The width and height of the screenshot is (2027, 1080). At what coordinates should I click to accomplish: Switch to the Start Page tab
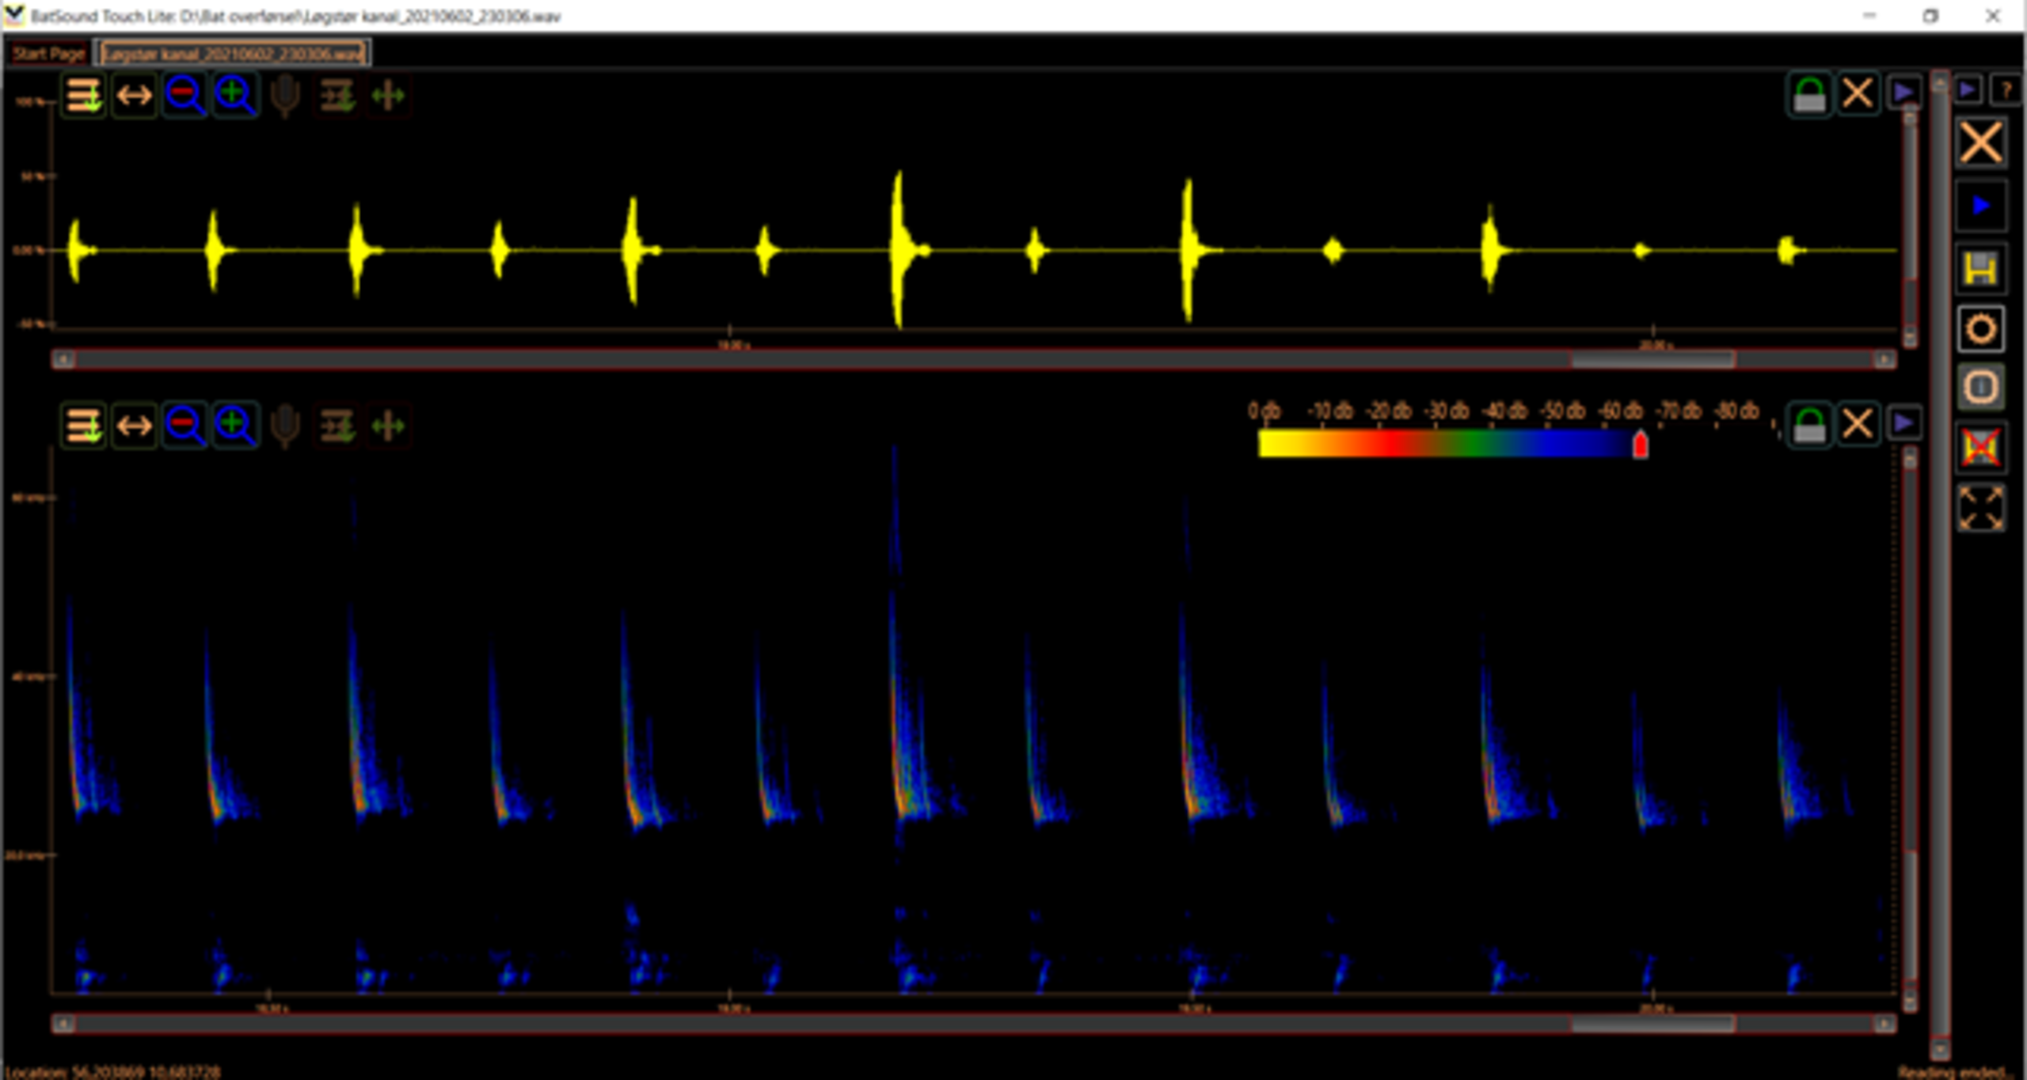click(x=48, y=54)
